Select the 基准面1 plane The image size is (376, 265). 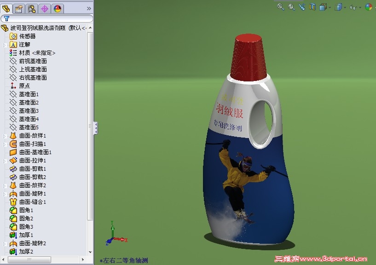24,94
